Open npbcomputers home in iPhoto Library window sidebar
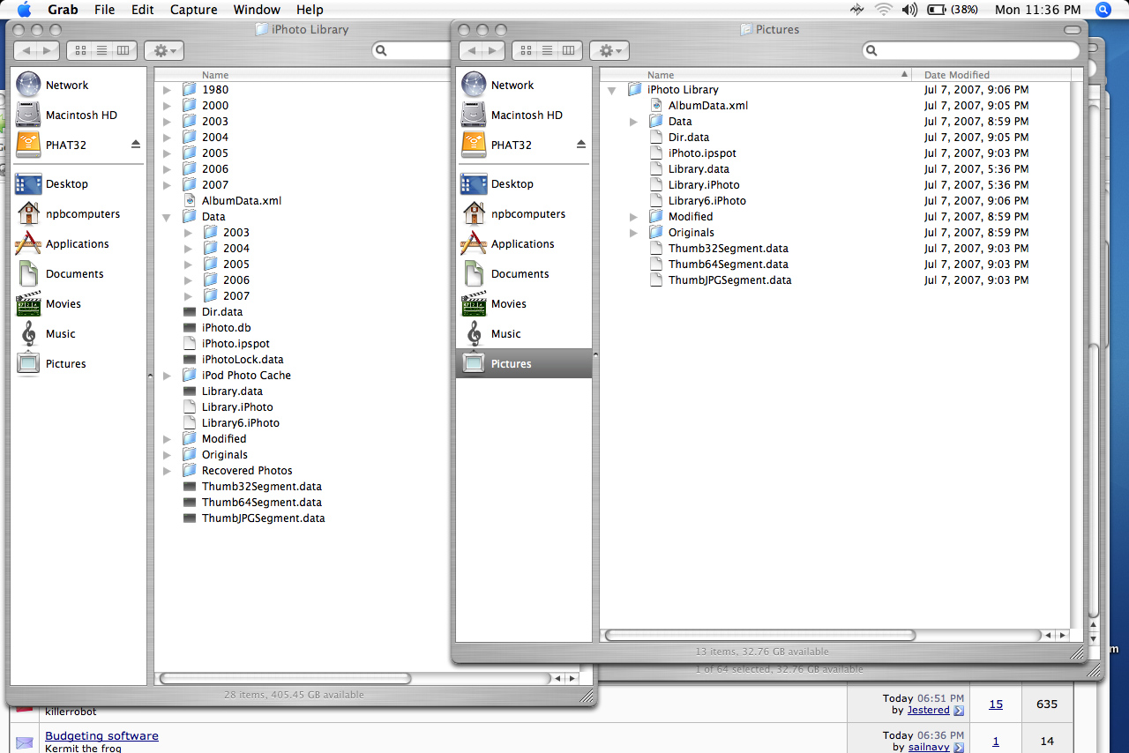The image size is (1129, 753). point(67,214)
